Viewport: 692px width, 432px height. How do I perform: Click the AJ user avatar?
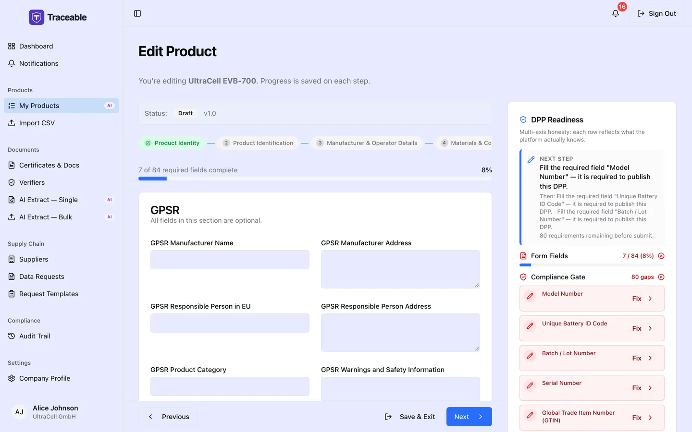pyautogui.click(x=19, y=412)
